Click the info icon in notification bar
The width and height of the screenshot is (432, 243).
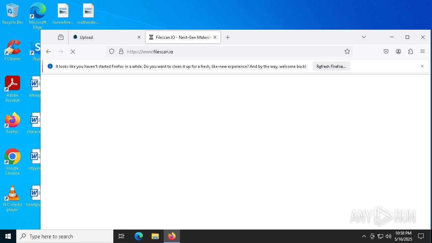[x=50, y=66]
